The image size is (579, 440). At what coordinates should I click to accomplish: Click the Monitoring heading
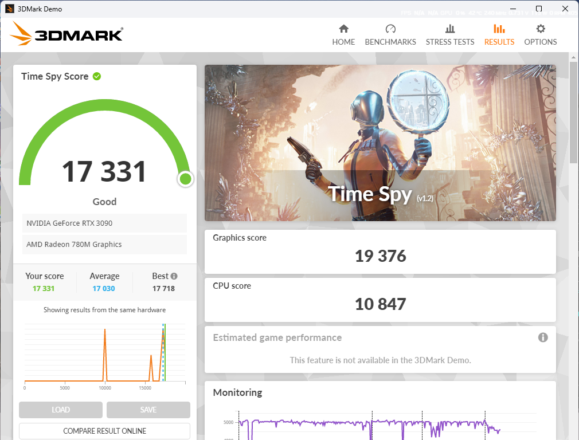(237, 392)
